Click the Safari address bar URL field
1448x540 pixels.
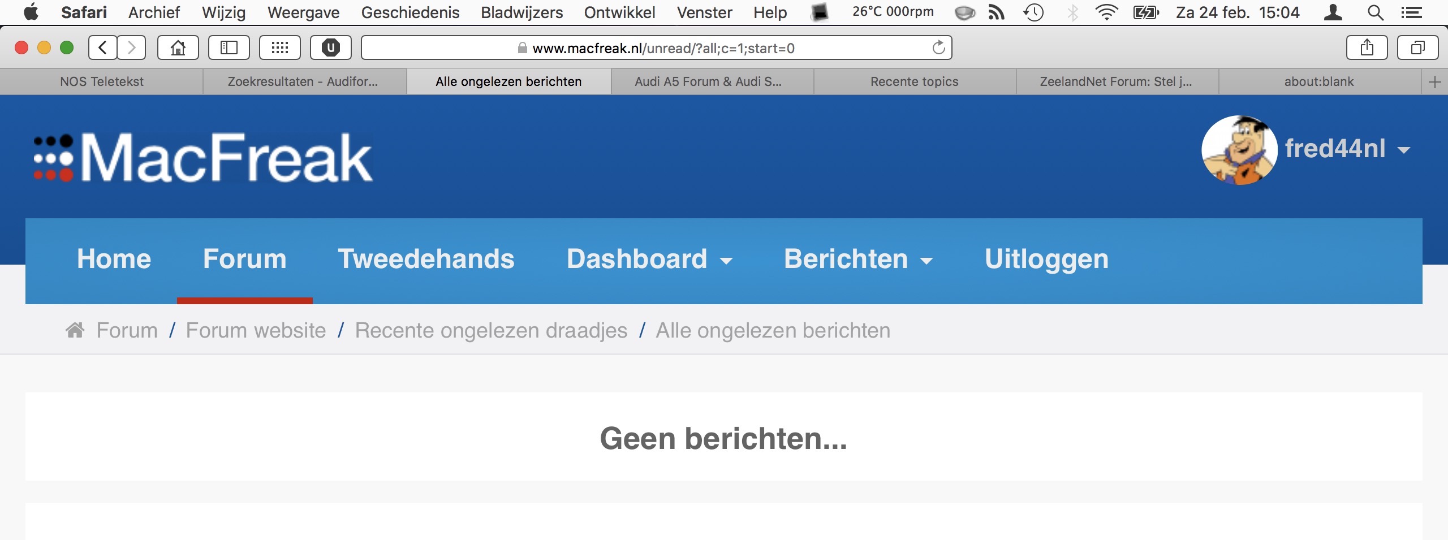click(656, 47)
